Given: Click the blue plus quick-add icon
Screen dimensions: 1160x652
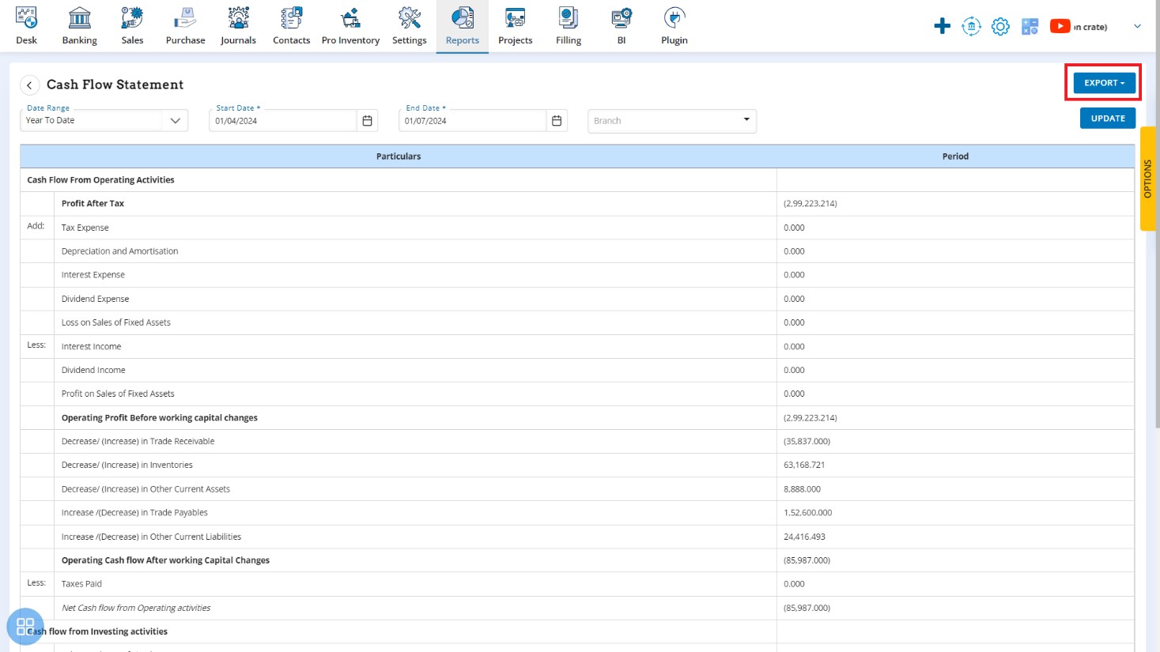Looking at the screenshot, I should point(942,26).
